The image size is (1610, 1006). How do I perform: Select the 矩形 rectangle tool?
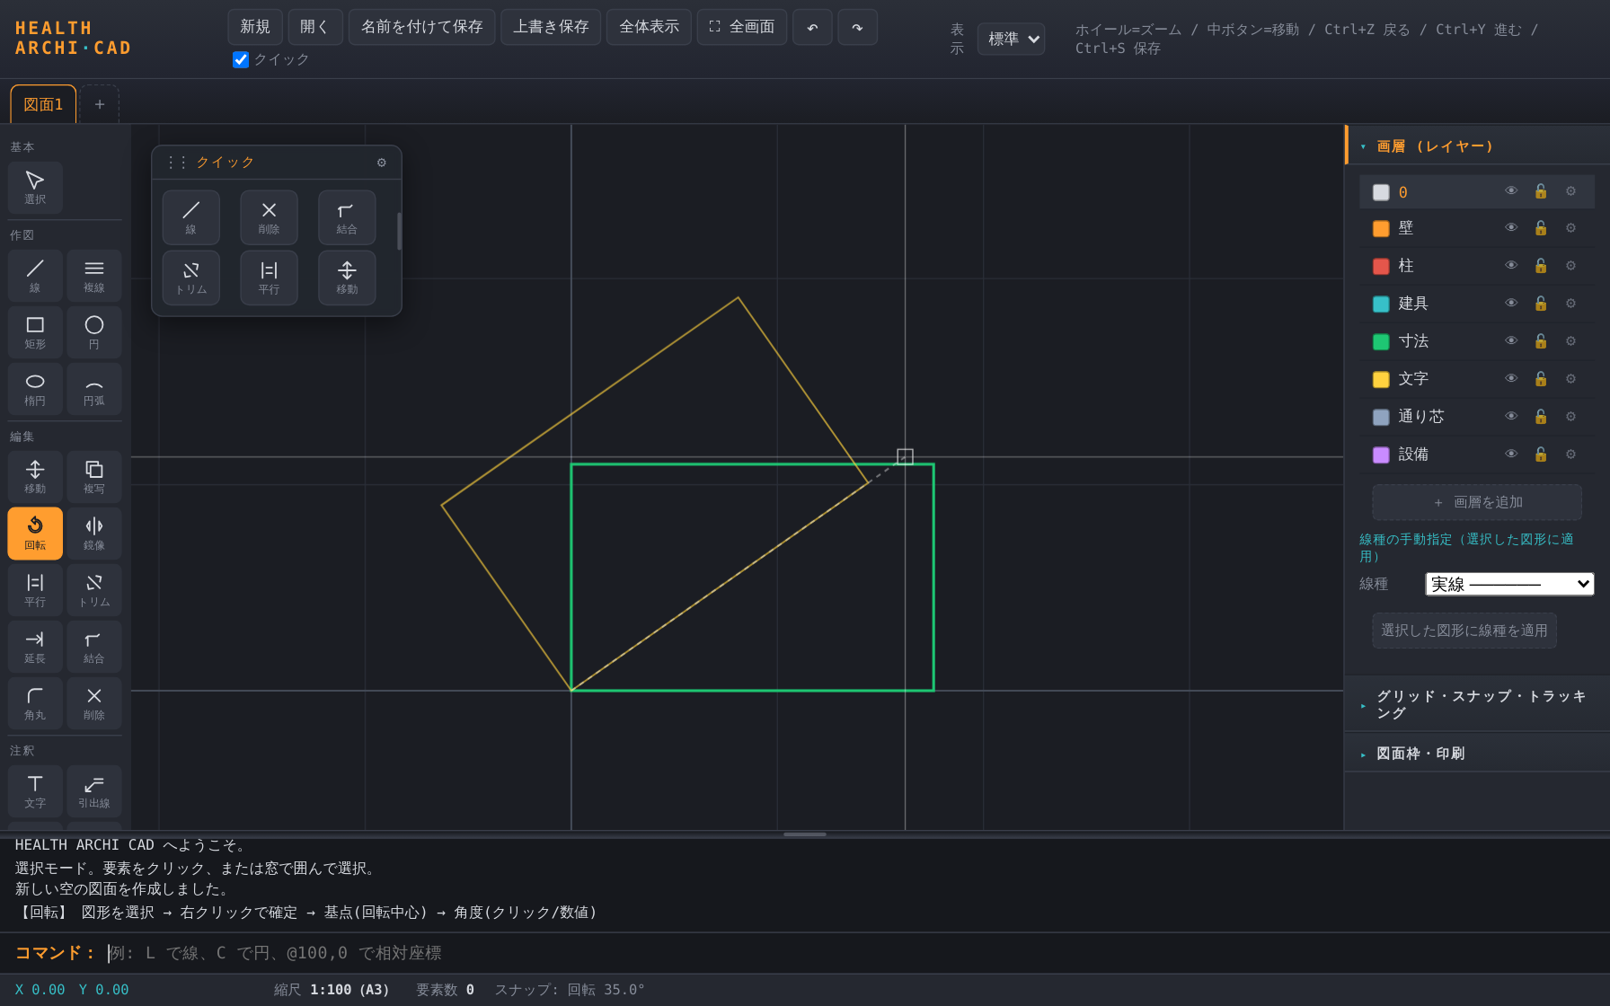pos(35,331)
